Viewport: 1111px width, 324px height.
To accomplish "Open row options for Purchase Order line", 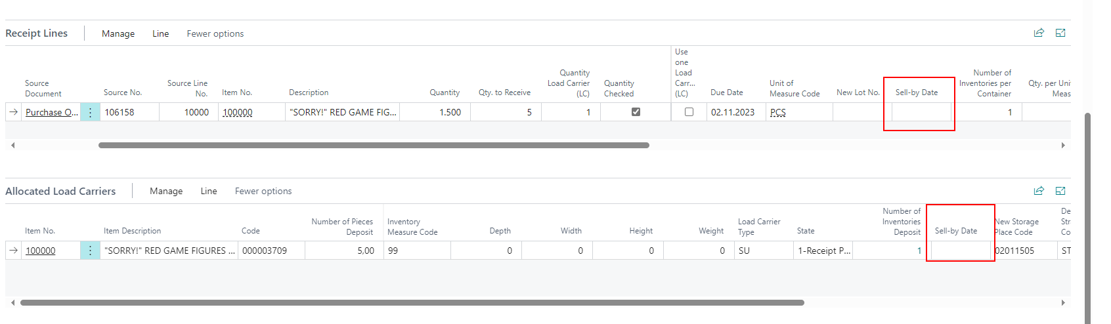I will click(90, 112).
